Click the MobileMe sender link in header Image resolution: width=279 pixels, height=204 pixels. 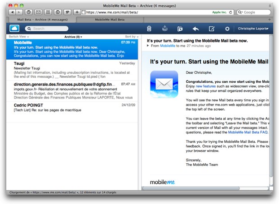click(168, 46)
